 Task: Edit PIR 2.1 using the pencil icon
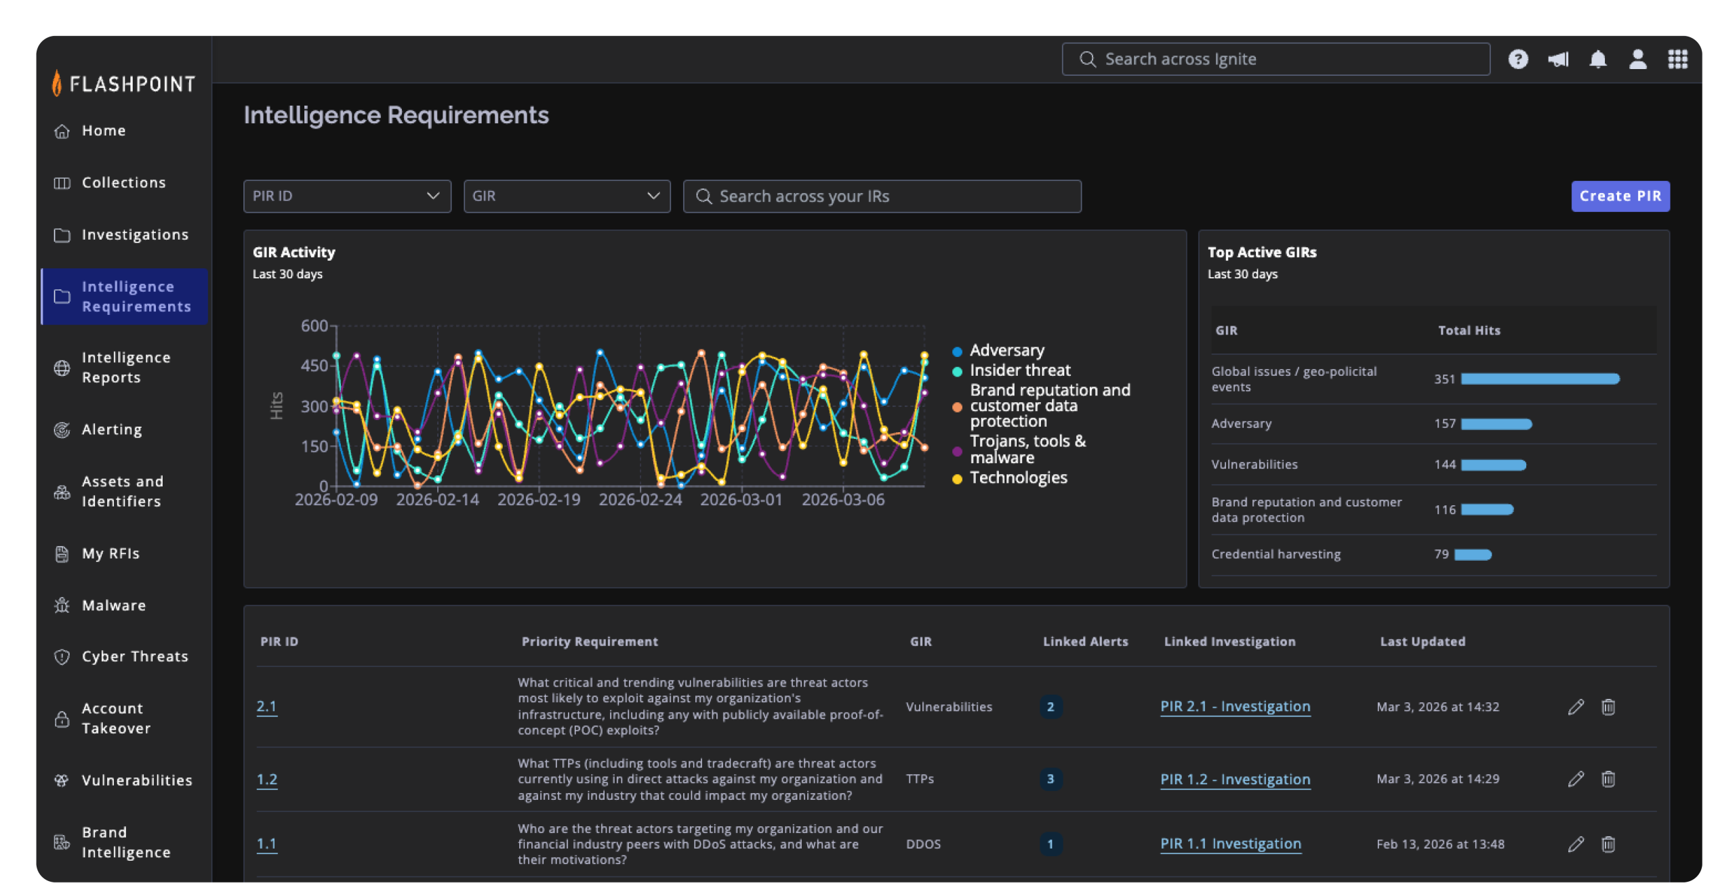(x=1576, y=707)
